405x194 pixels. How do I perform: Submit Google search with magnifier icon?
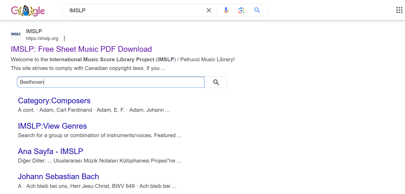[257, 10]
